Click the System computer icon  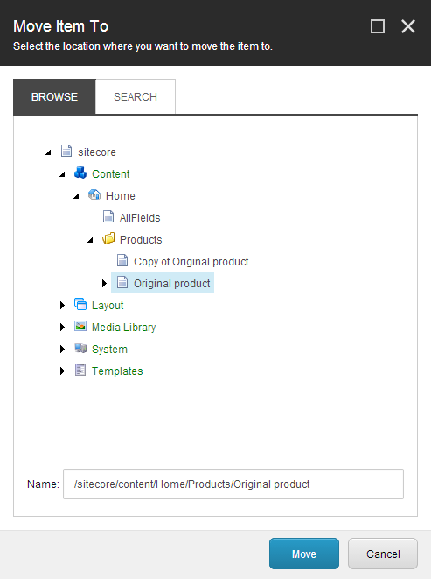tap(80, 349)
